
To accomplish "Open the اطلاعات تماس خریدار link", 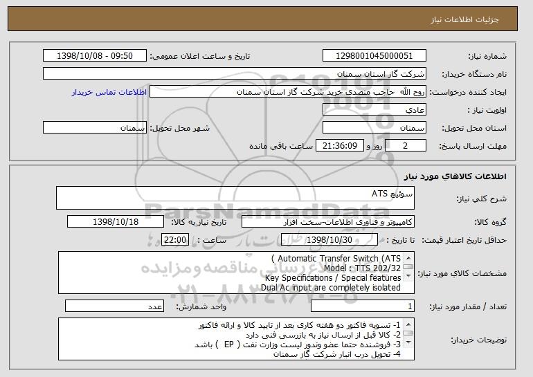I will pyautogui.click(x=109, y=92).
